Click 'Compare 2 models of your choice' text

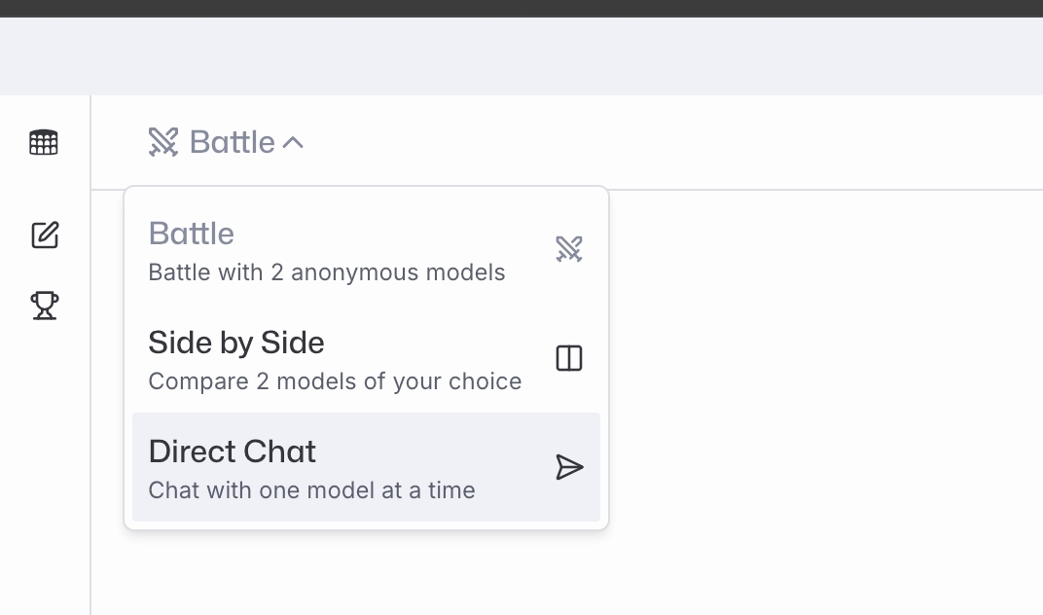click(335, 381)
